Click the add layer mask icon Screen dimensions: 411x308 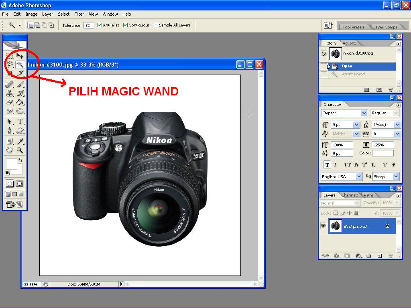347,256
